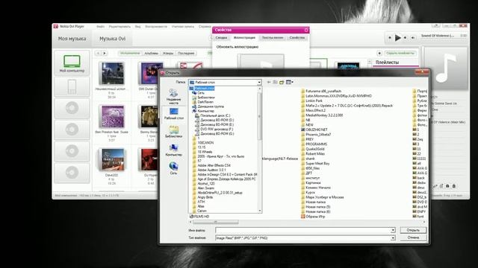Click library forward arrow in Ovi Player
The width and height of the screenshot is (478, 268).
point(105,53)
